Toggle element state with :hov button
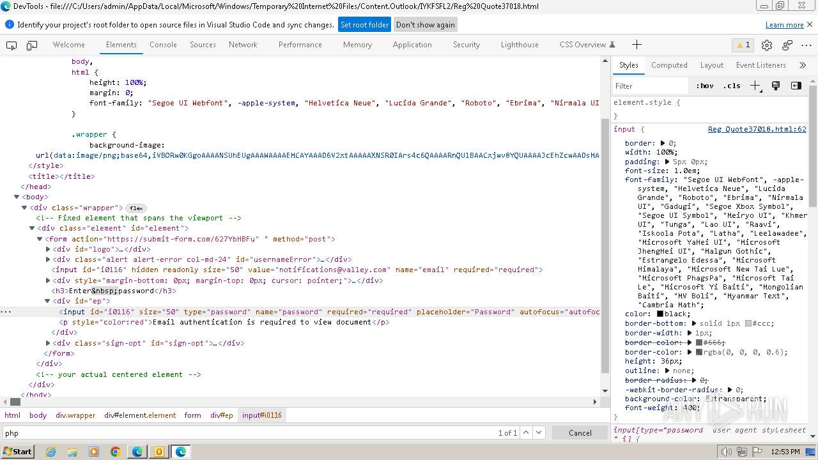Screen dimensions: 818x460 coord(705,86)
